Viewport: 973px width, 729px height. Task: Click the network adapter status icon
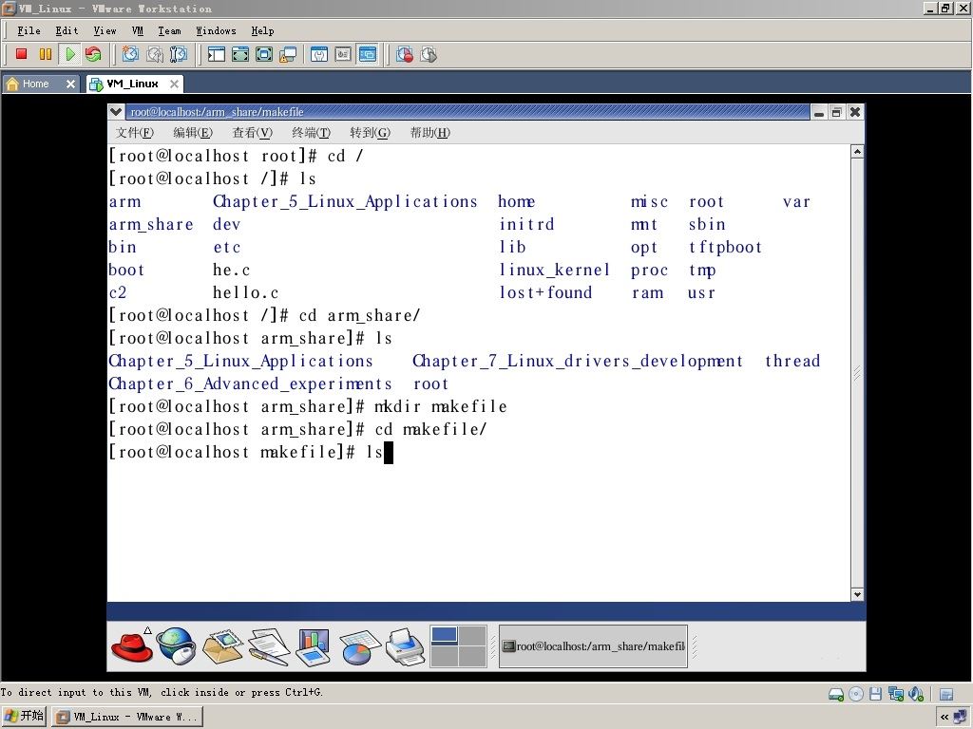[895, 694]
